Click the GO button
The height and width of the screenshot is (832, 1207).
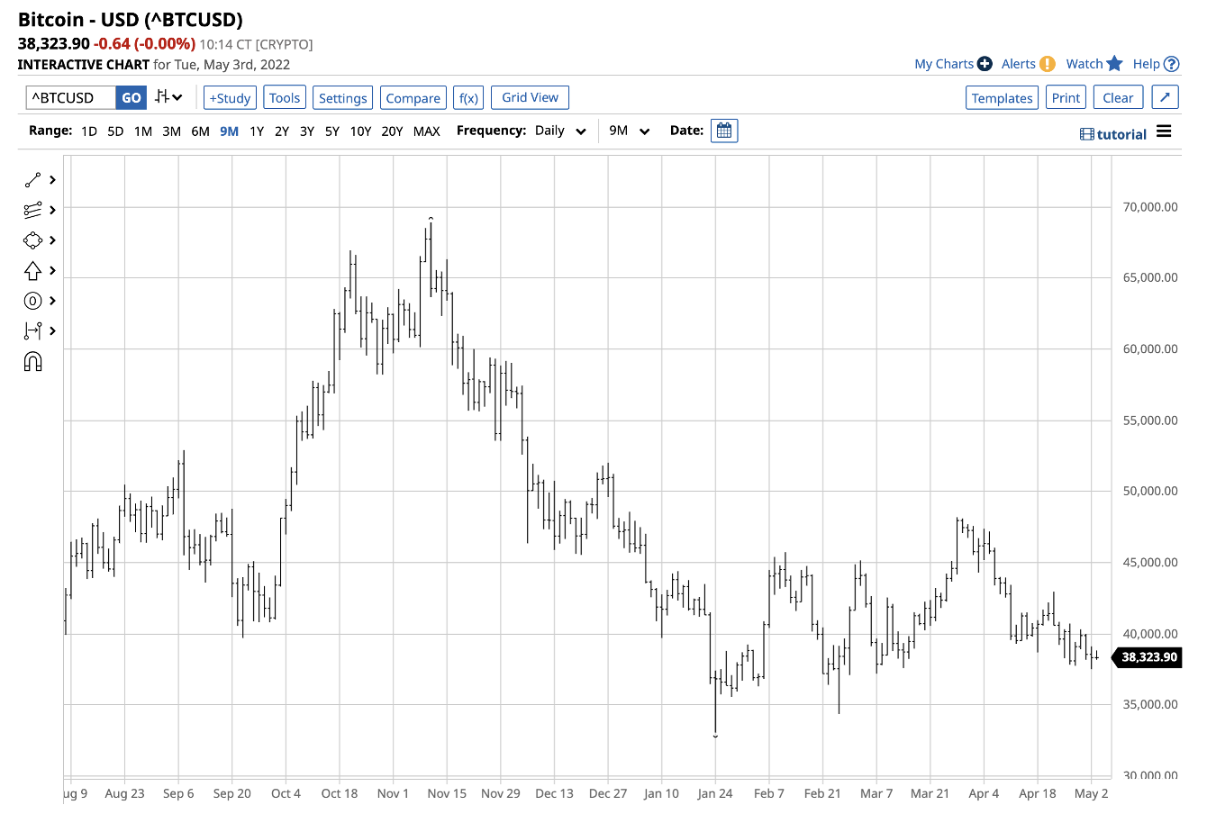pos(132,97)
